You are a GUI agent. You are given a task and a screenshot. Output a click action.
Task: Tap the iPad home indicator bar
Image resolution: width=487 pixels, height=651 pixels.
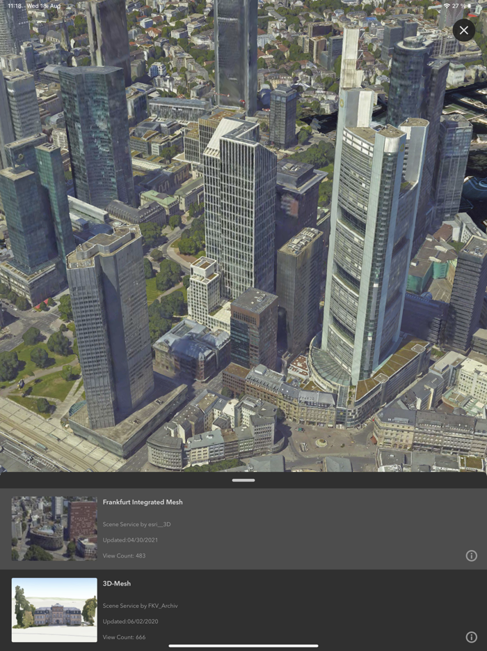[x=243, y=645]
